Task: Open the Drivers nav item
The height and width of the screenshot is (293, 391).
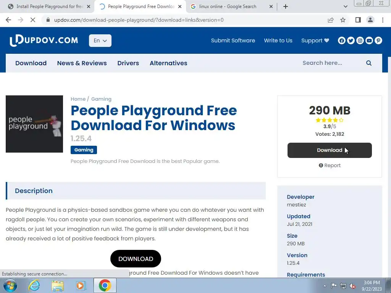Action: click(128, 63)
